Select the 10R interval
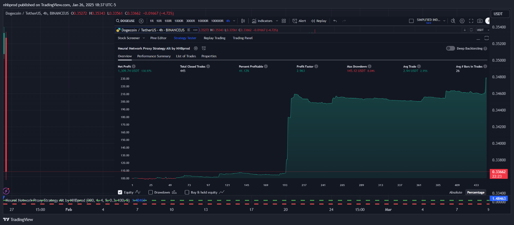The width and height of the screenshot is (514, 225). (x=159, y=21)
